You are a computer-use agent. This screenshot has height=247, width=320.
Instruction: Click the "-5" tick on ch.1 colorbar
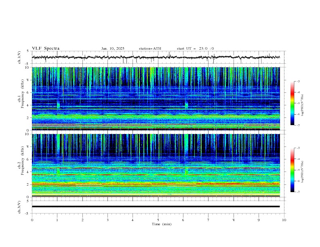click(298, 103)
